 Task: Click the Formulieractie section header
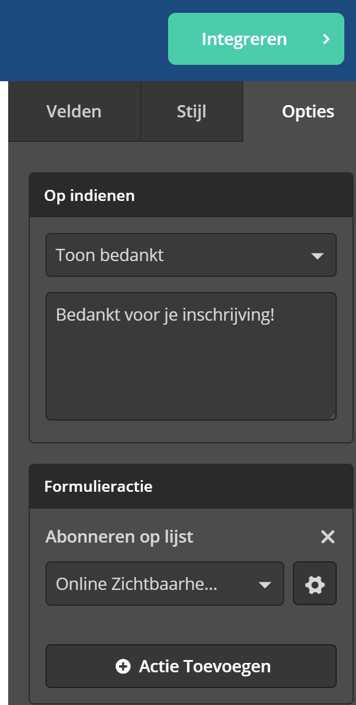pyautogui.click(x=191, y=486)
